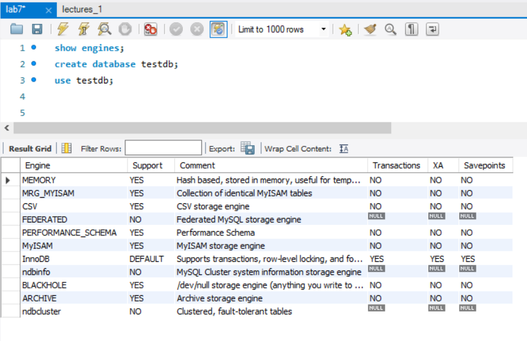
Task: Click 'Archive storage engine' comment cell
Action: point(271,298)
